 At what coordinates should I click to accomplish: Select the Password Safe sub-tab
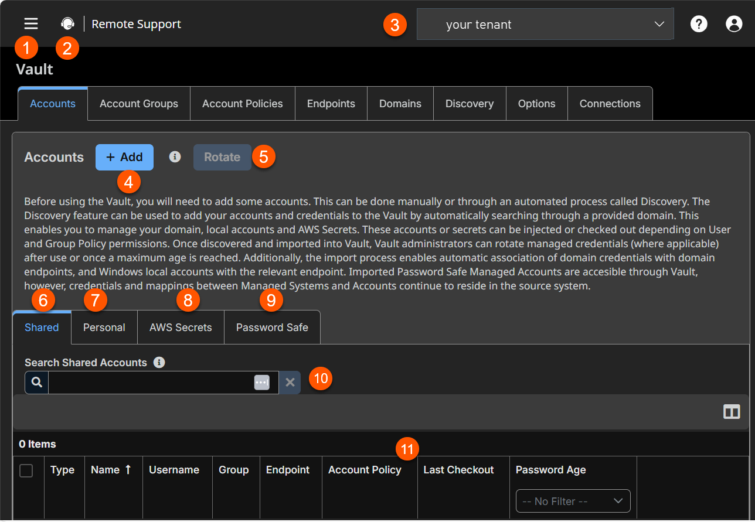(x=272, y=327)
